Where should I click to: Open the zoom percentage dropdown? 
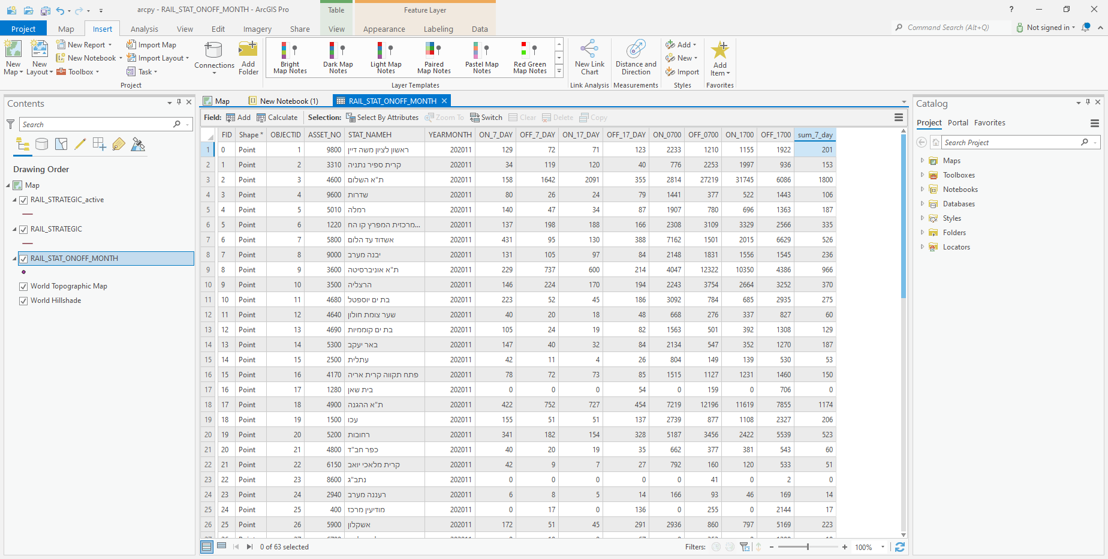coord(883,547)
